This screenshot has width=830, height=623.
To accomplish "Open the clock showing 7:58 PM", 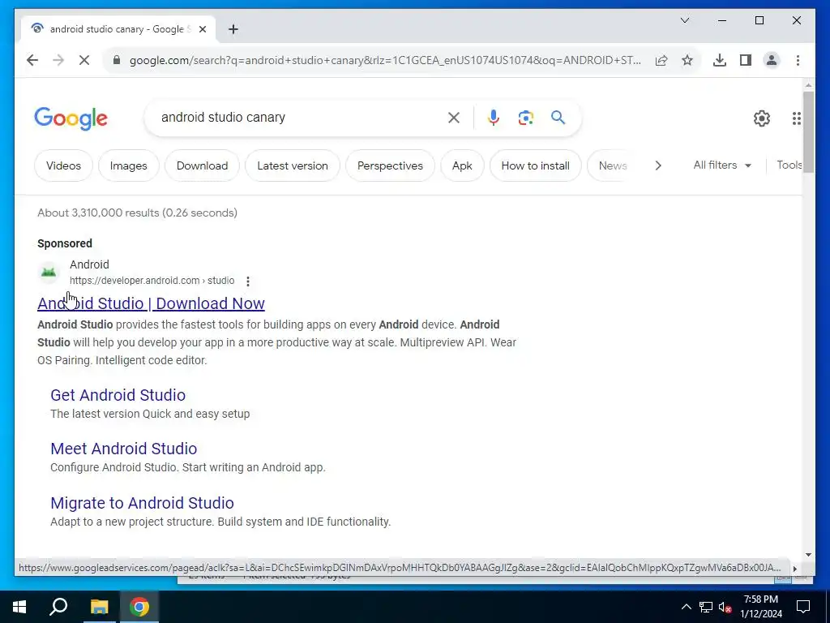I will [x=760, y=607].
